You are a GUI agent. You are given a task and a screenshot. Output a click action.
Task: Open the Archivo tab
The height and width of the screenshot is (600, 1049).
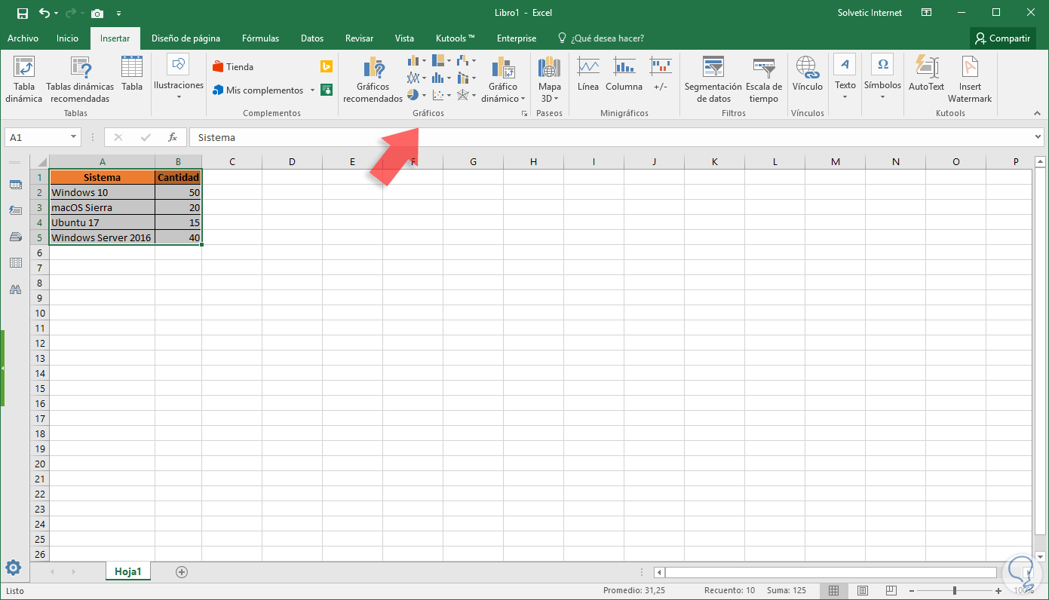[x=23, y=38]
